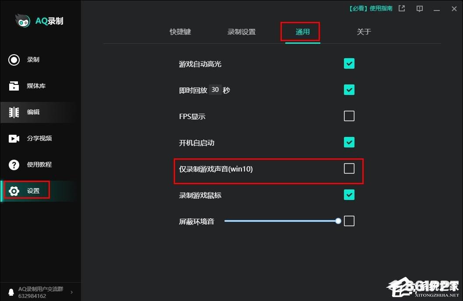Open the 【必看】使用指南 link
Viewport: 463px width, 301px height.
pos(371,8)
